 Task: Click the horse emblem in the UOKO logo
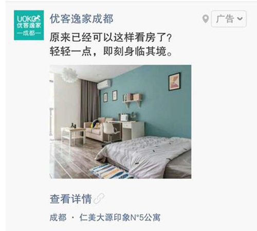(x=38, y=18)
